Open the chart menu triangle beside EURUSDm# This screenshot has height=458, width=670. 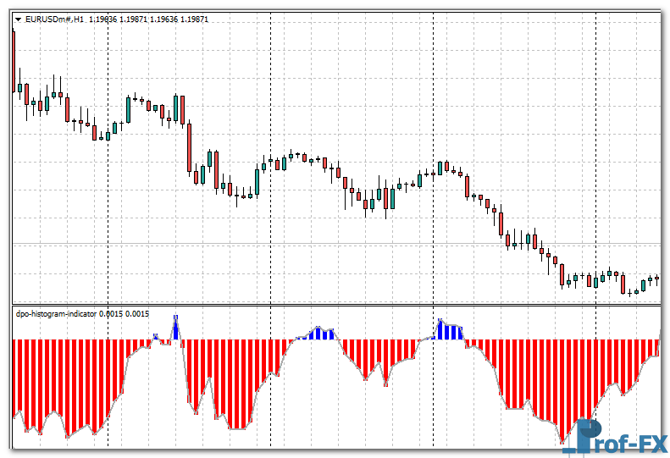18,19
